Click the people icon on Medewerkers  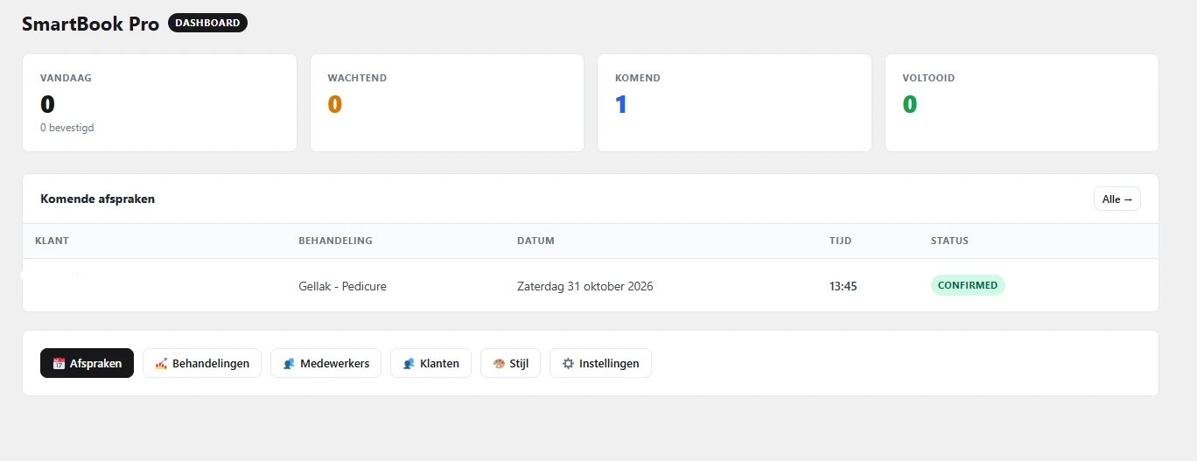point(289,364)
